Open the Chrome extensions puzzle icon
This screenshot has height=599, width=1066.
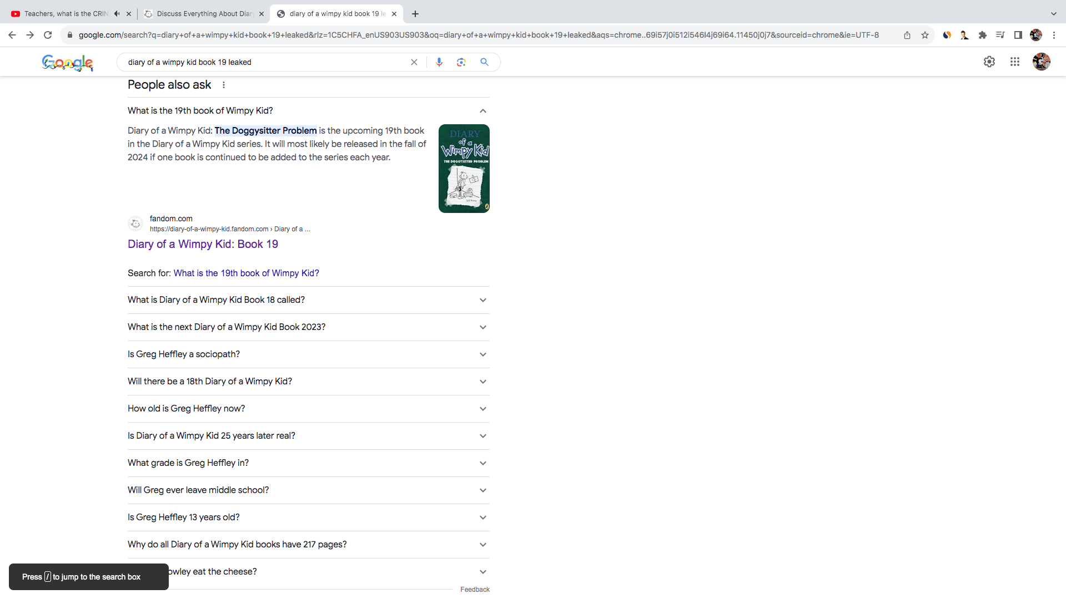(x=983, y=35)
